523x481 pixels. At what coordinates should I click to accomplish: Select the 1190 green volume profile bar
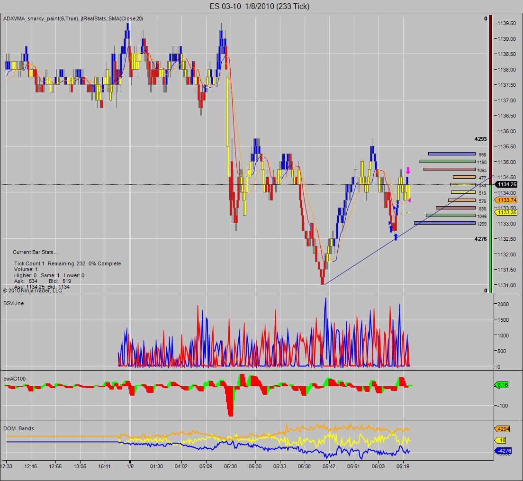(447, 162)
